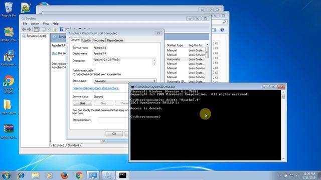Click OK in Apache2.4 Properties dialog

click(114, 133)
